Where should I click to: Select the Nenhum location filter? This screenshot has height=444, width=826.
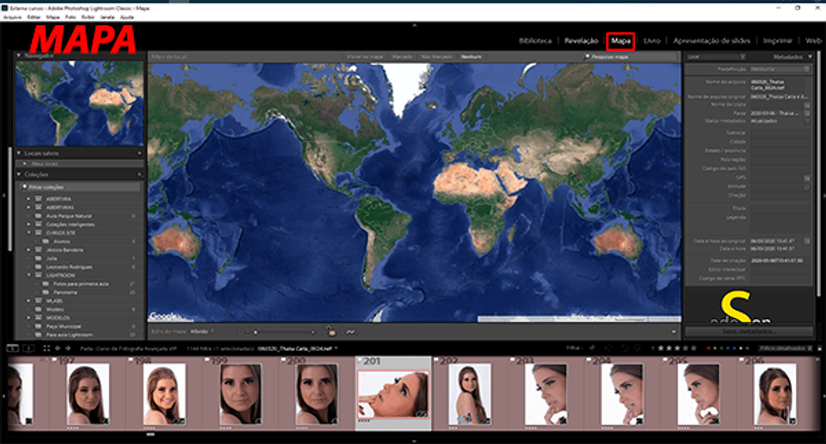coord(472,56)
